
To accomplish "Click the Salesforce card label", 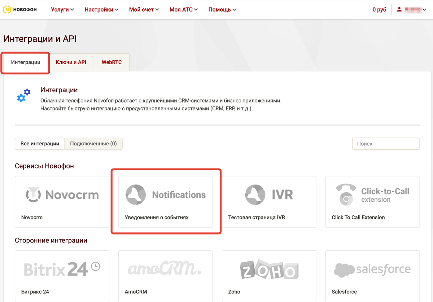I will point(344,292).
